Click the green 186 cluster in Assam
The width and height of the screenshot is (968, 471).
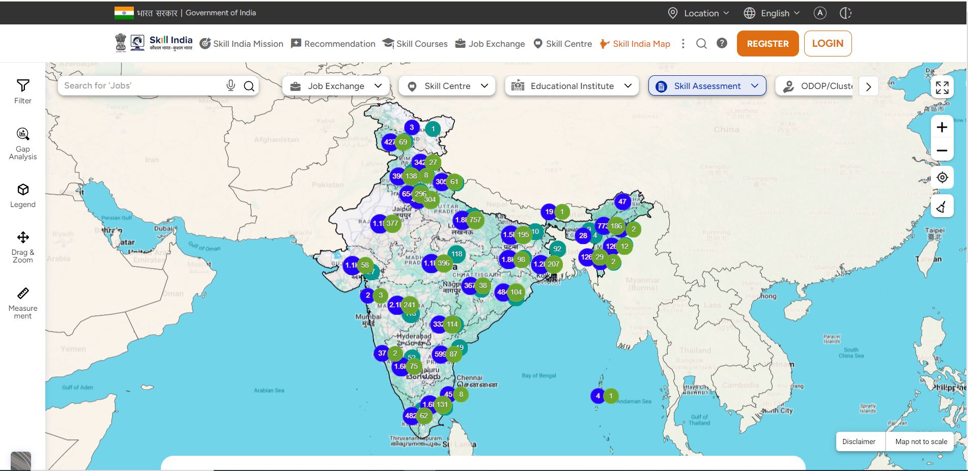(616, 226)
